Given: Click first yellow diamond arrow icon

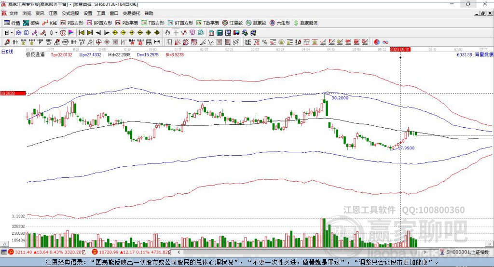Looking at the screenshot, I should (115, 33).
